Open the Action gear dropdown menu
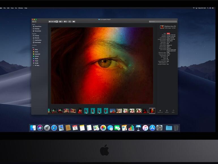 point(65,22)
